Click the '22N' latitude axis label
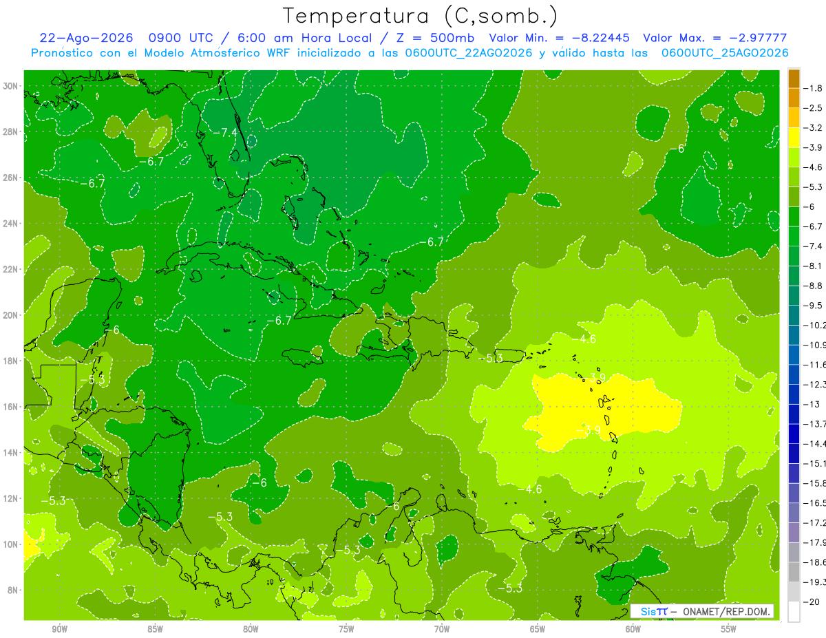The width and height of the screenshot is (826, 638). (x=12, y=269)
